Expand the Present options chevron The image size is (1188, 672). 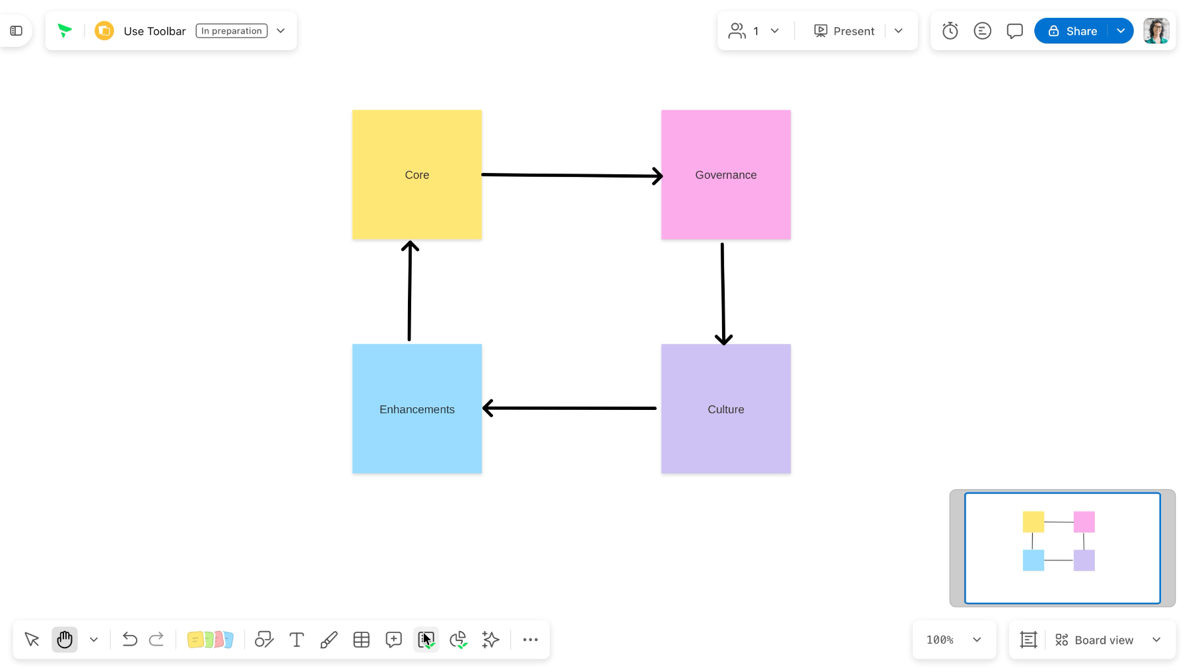click(898, 31)
